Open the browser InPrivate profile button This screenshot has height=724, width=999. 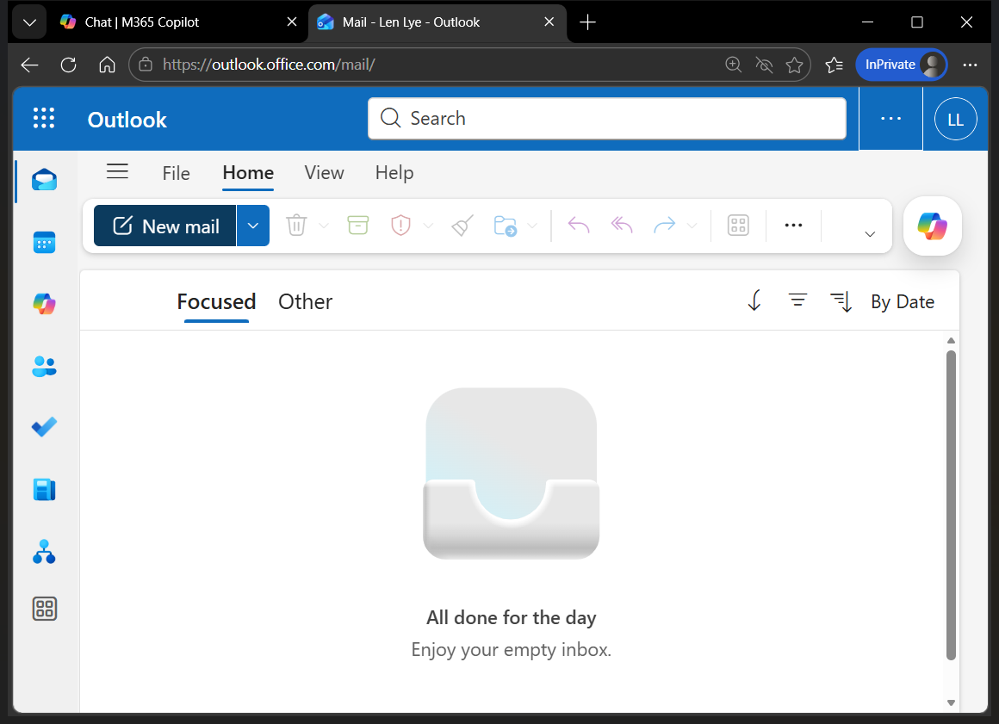click(x=901, y=64)
